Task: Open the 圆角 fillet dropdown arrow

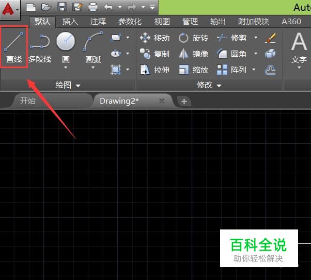Action: coord(256,54)
